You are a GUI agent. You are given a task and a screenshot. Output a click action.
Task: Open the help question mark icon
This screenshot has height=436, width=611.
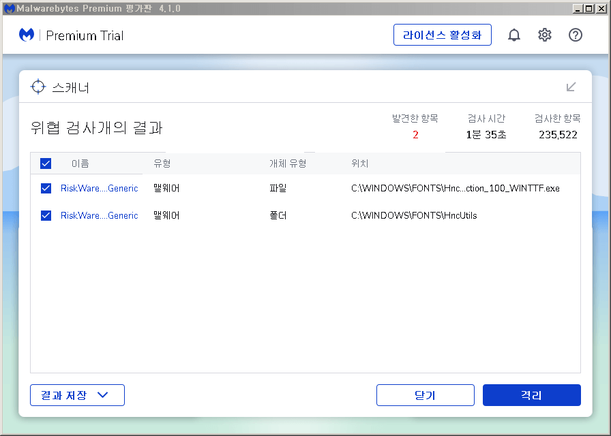(x=575, y=35)
